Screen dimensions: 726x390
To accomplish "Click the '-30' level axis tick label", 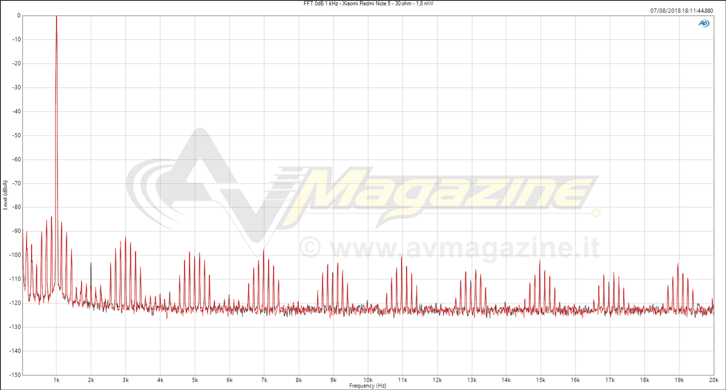I will (16, 87).
